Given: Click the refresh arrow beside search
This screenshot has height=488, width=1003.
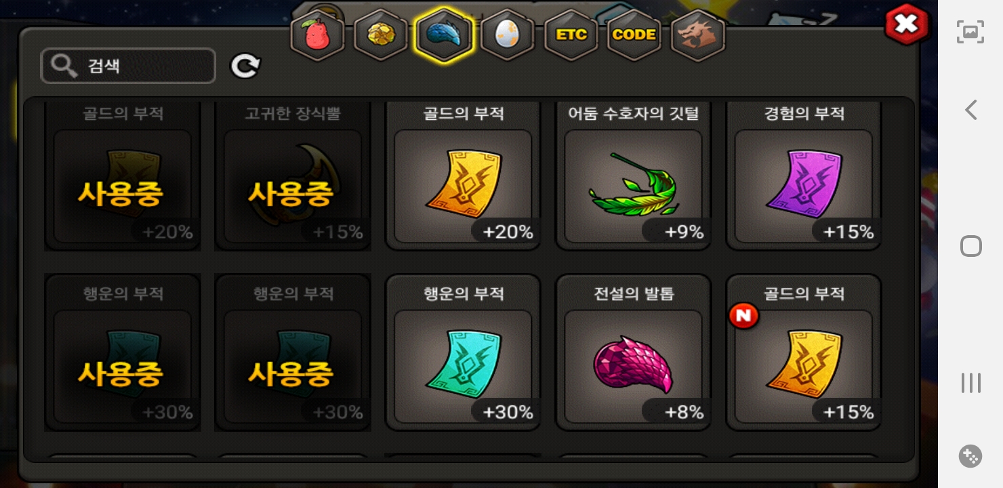Looking at the screenshot, I should tap(245, 66).
